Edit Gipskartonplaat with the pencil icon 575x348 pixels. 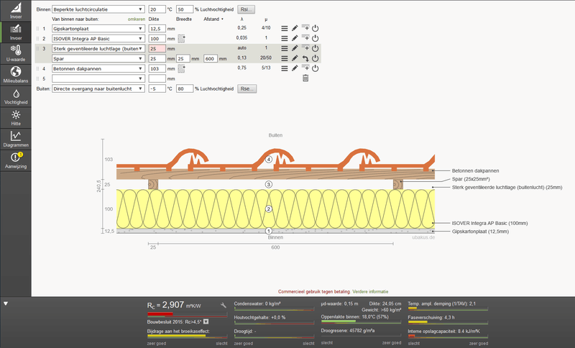(x=295, y=28)
